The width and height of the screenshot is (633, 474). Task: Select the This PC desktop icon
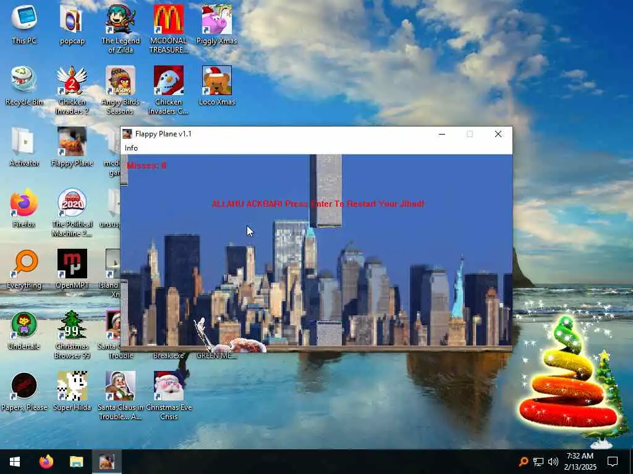24,24
